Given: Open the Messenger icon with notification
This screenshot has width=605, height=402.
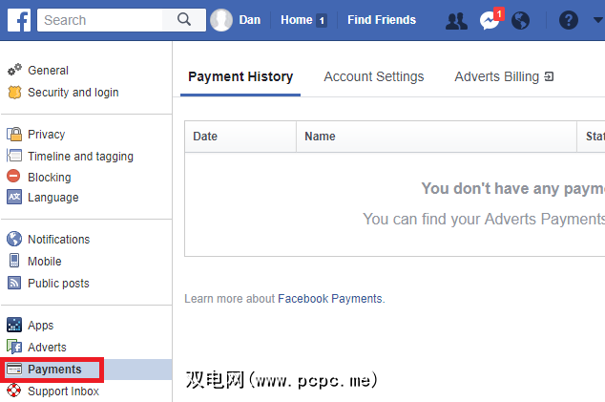Looking at the screenshot, I should 490,19.
